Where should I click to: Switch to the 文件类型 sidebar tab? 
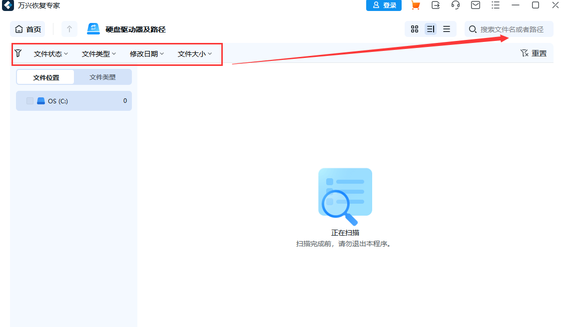click(x=102, y=77)
